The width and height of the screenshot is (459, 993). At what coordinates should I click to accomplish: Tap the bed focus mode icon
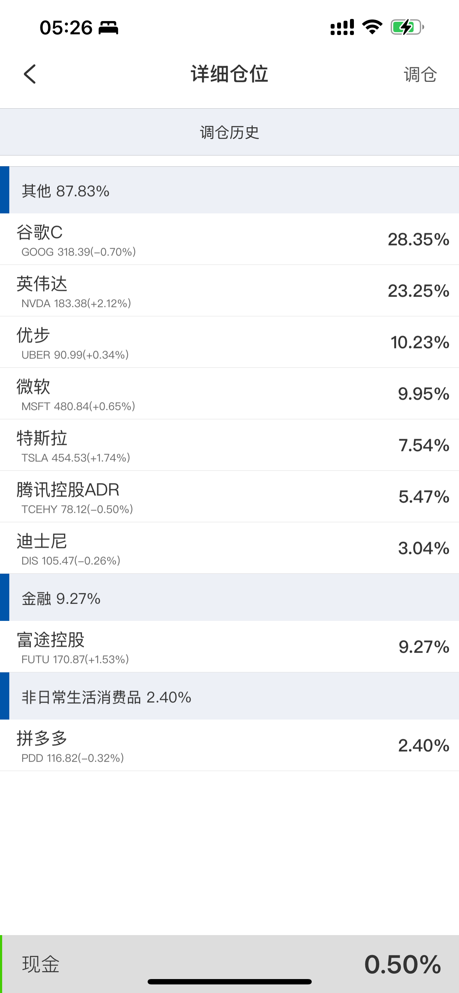(108, 28)
